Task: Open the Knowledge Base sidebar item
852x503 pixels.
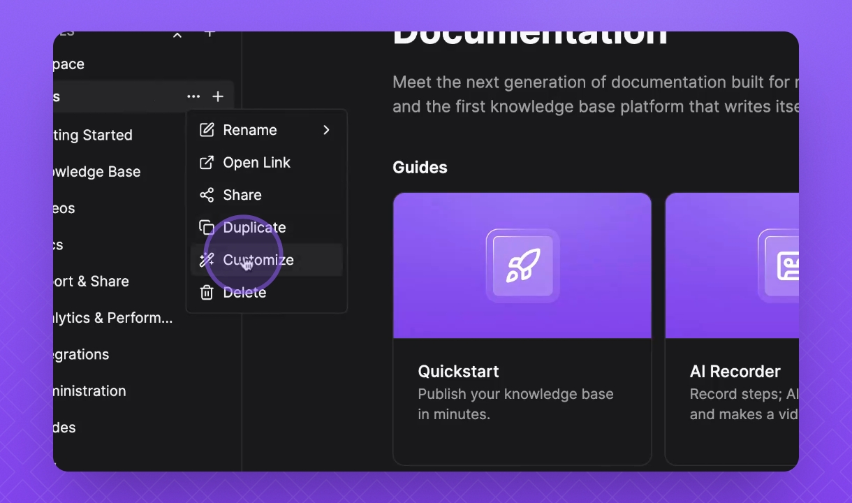Action: coord(97,172)
